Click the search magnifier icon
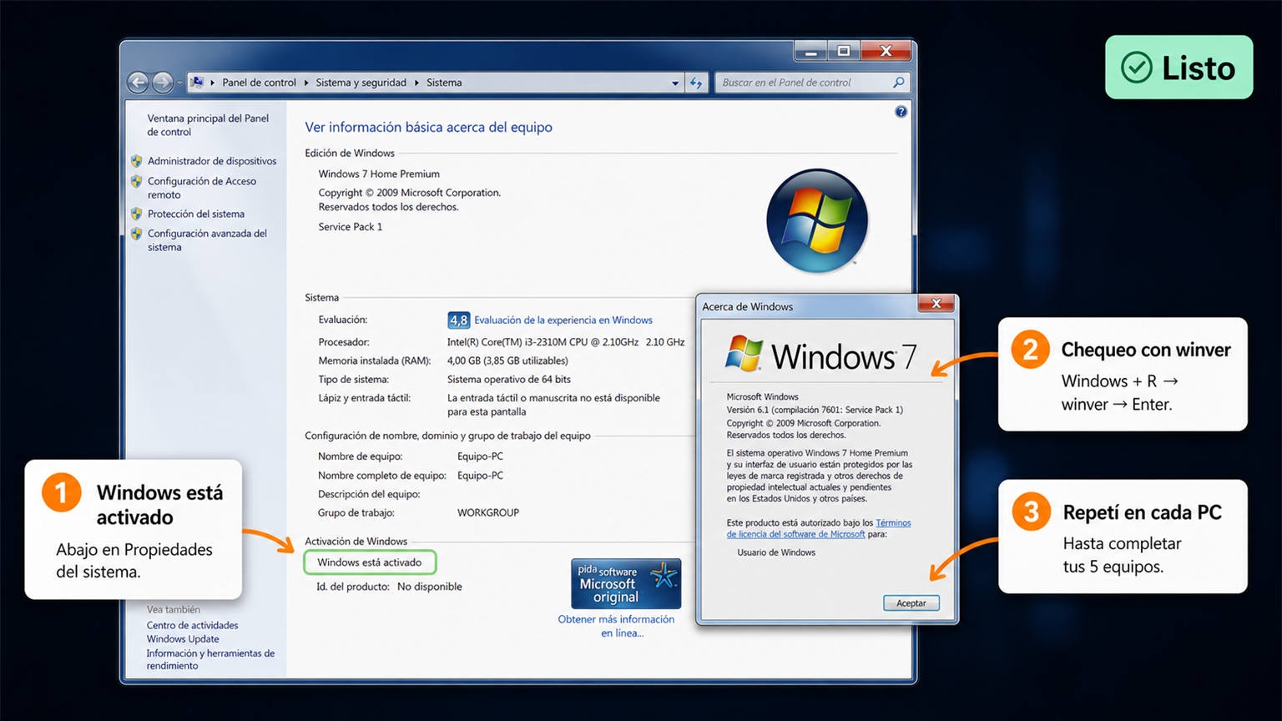The image size is (1282, 721). click(x=898, y=83)
